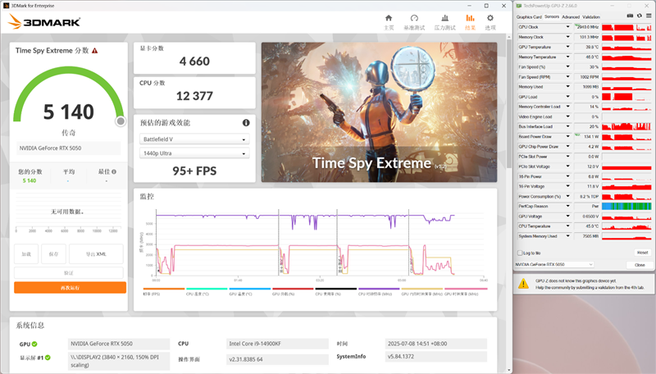Open the Options (选项) gear icon
The height and width of the screenshot is (374, 656).
click(x=490, y=20)
